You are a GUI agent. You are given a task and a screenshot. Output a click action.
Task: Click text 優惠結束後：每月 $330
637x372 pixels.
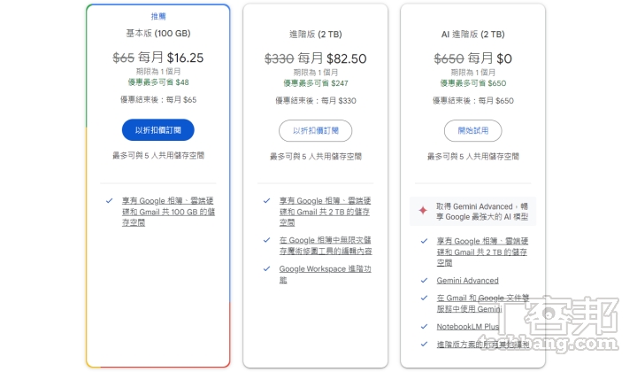pyautogui.click(x=315, y=100)
